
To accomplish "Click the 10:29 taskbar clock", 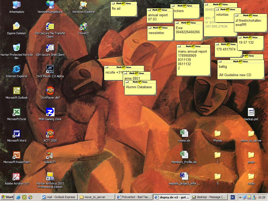I will click(262, 197).
